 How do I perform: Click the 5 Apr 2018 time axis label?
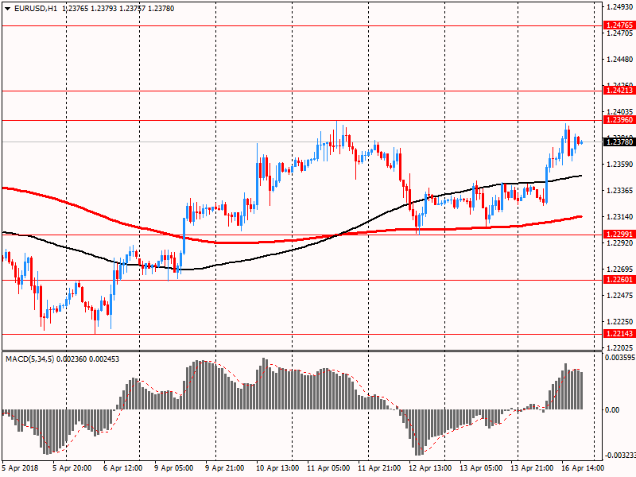coord(21,468)
